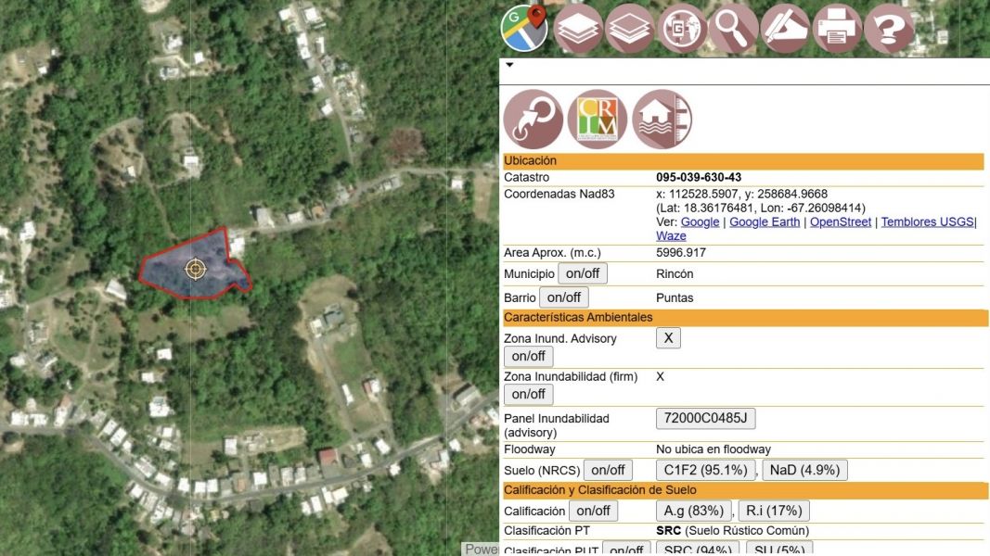Click the Calificación y Clasificación de Suelo header
Screen dimensions: 990x556
coord(745,490)
